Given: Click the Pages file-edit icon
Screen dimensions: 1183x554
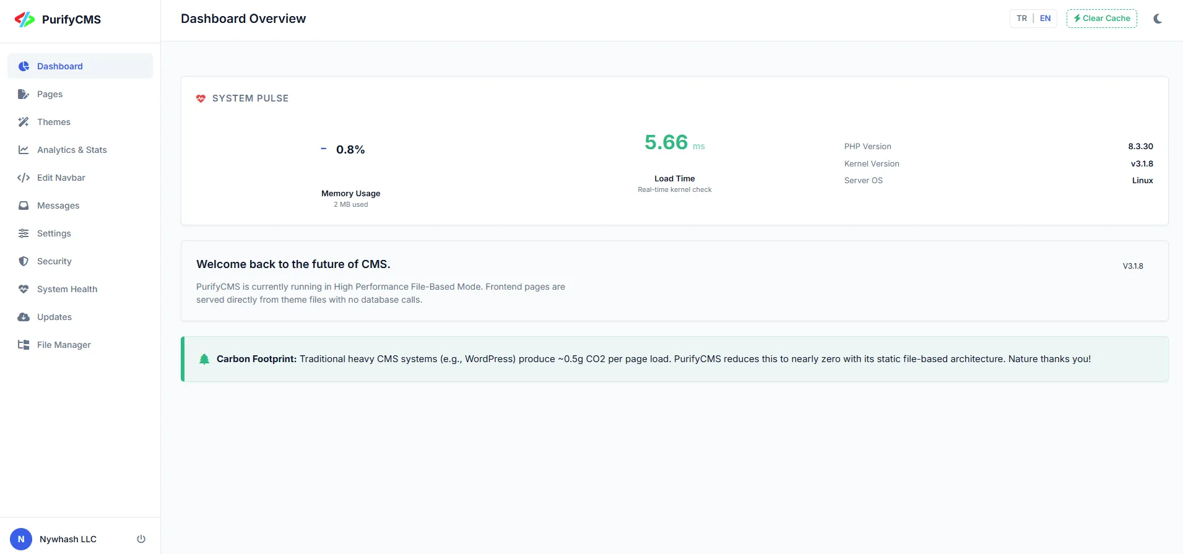Looking at the screenshot, I should click(x=24, y=94).
